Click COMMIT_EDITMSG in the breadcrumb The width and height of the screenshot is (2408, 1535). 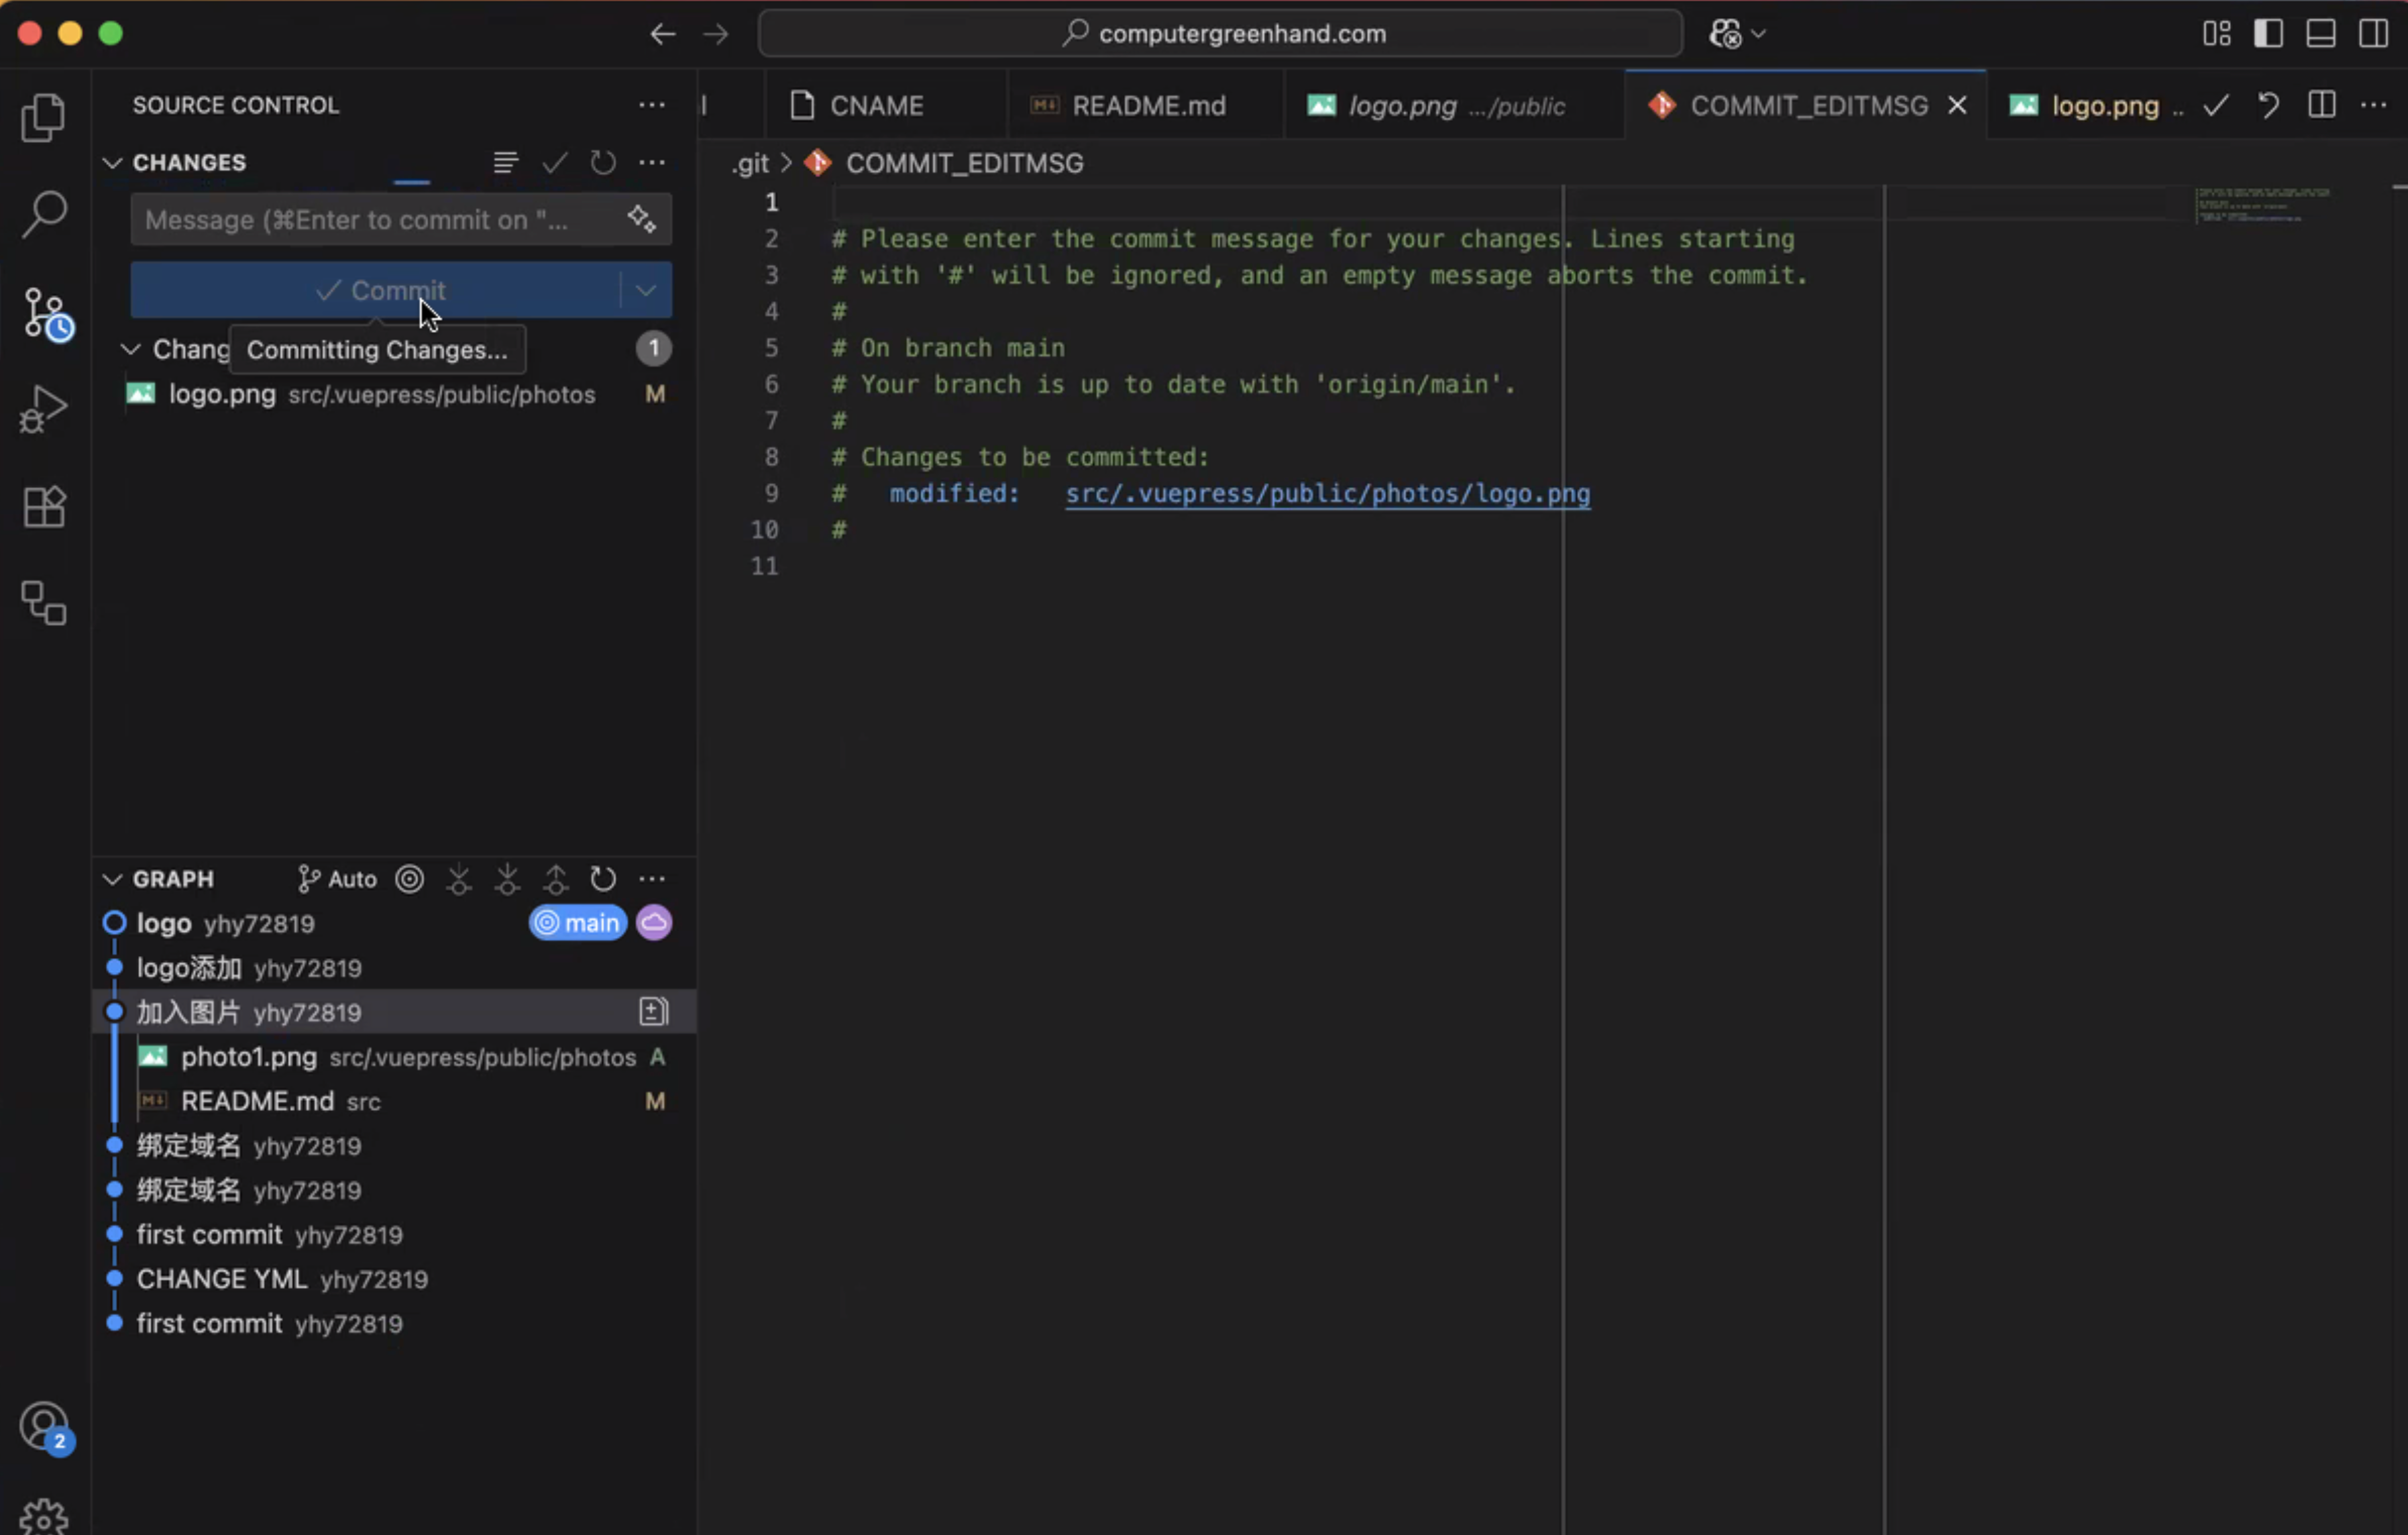[964, 163]
